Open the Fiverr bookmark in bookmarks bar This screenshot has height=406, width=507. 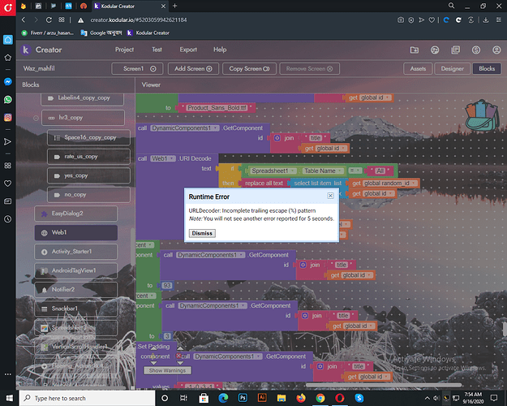coord(48,33)
